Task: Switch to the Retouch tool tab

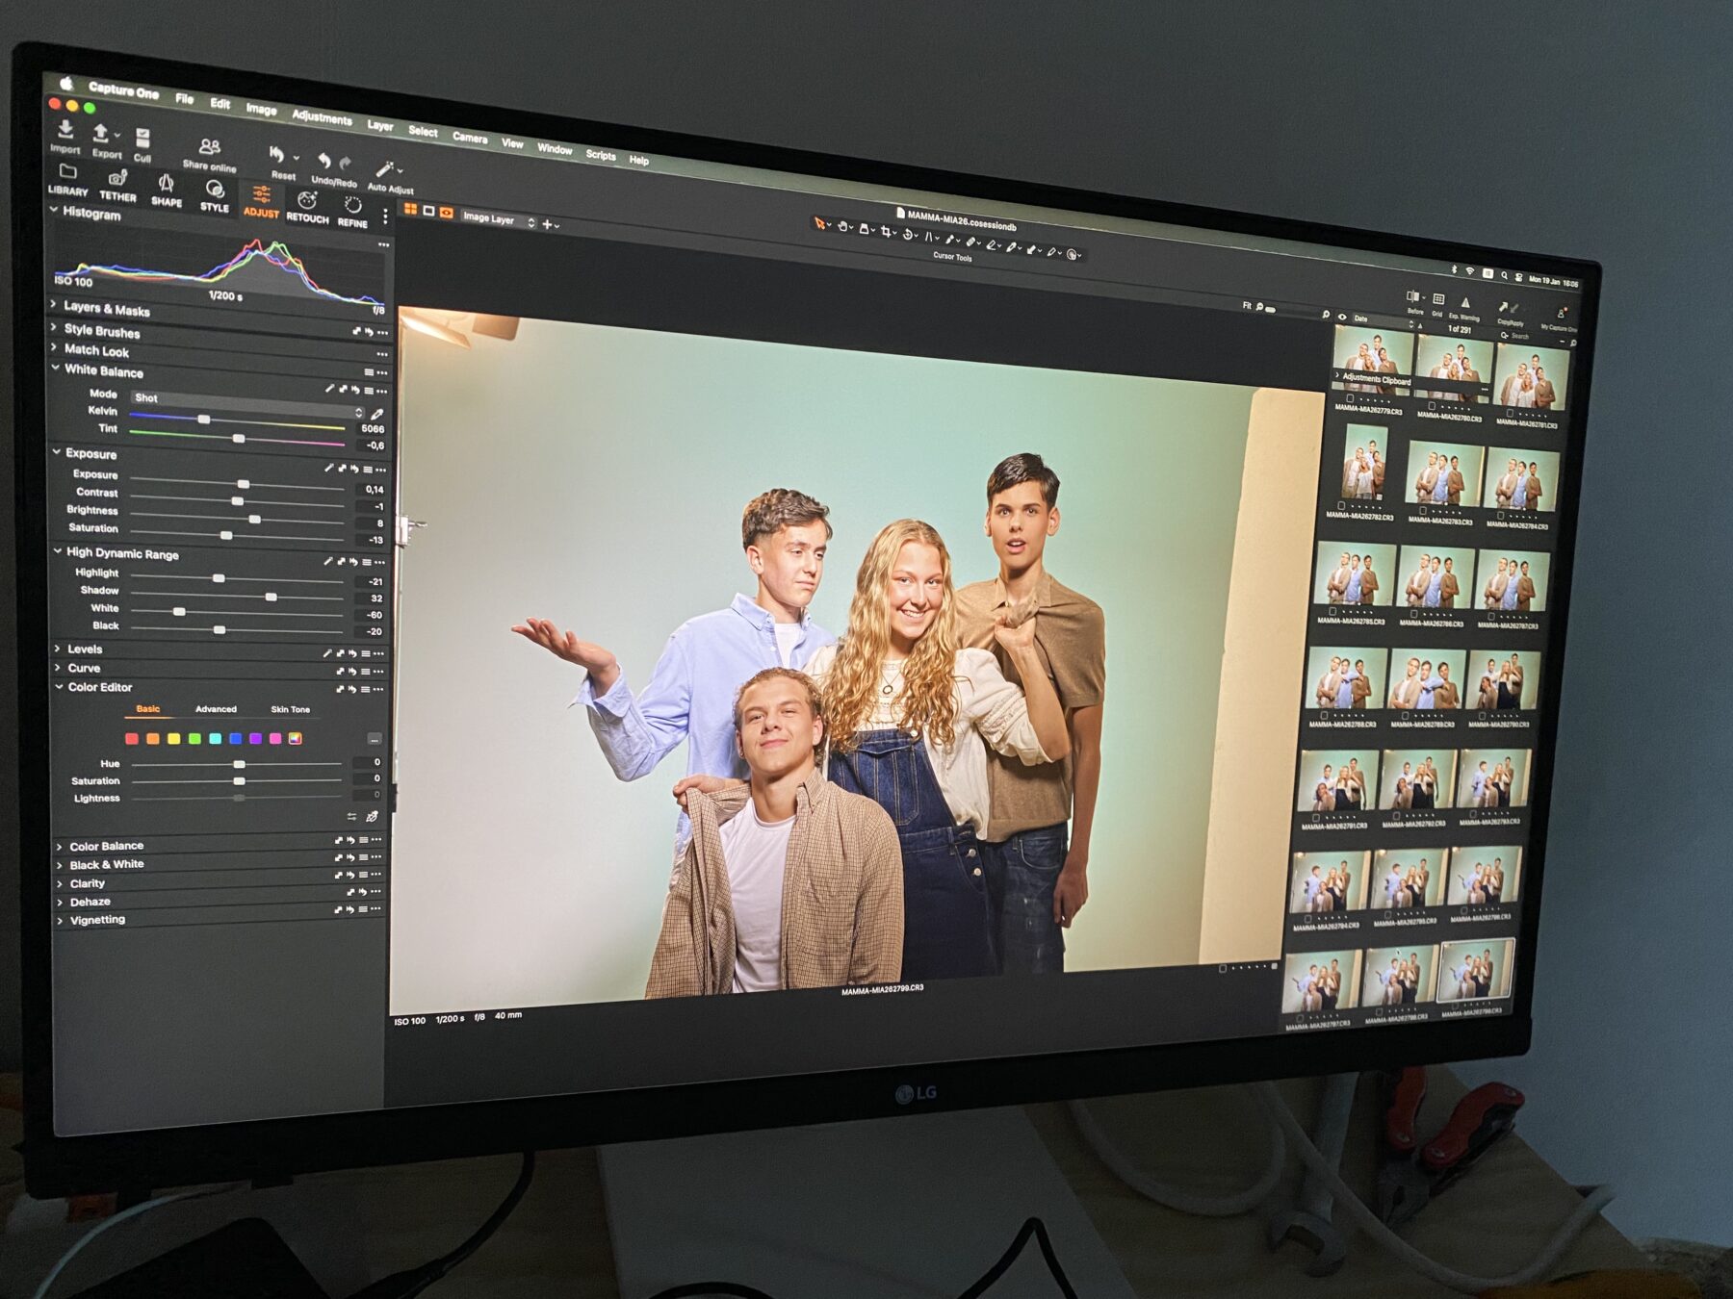Action: click(307, 202)
